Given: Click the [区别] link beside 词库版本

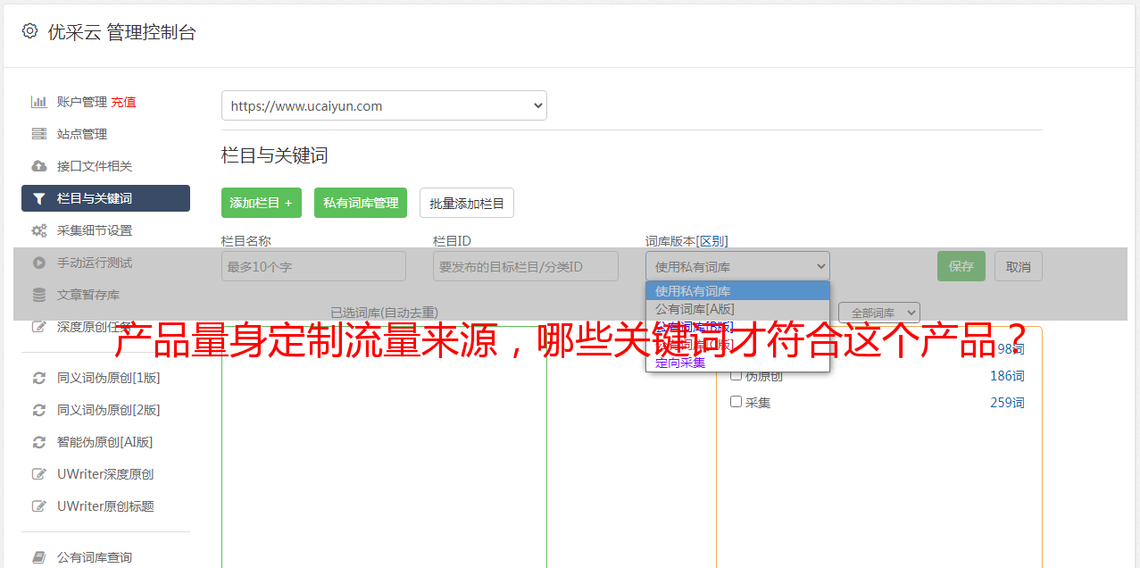Looking at the screenshot, I should (712, 241).
